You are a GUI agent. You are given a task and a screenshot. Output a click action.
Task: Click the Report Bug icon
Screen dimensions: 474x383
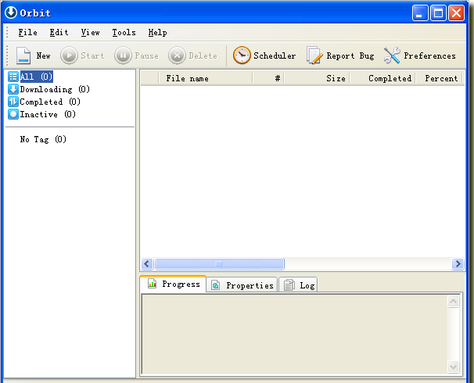(314, 55)
